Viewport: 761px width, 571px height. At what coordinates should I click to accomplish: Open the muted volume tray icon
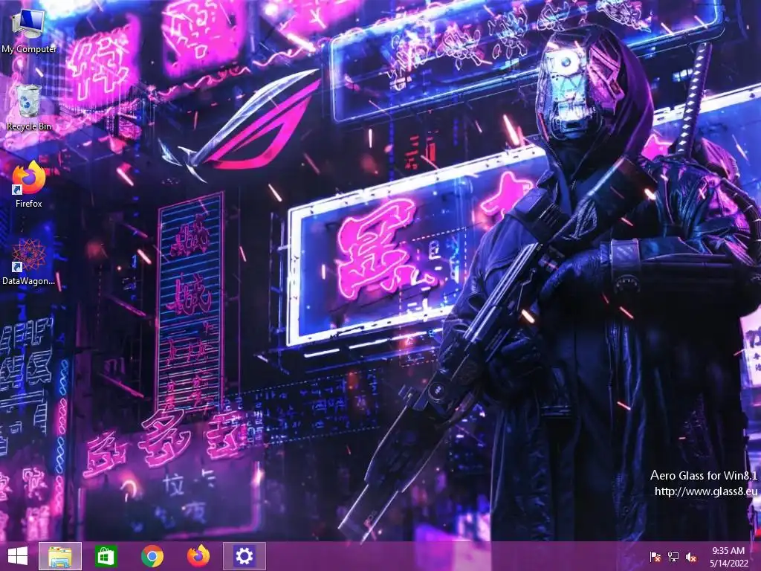coord(691,557)
